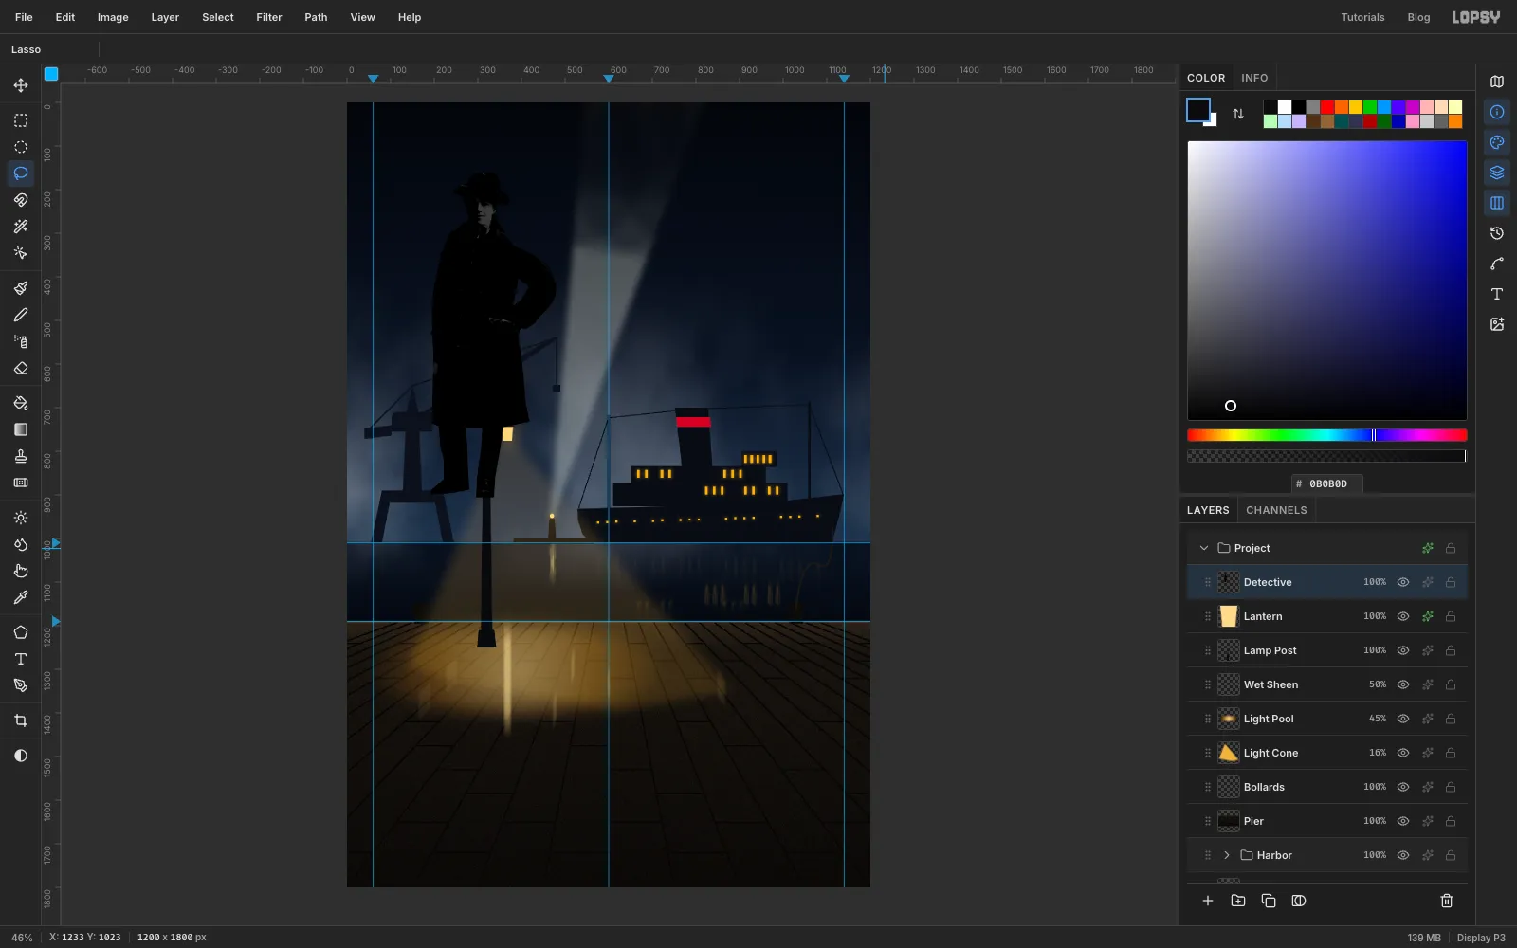Select the Elliptical Marquee tool
The width and height of the screenshot is (1517, 948).
[21, 147]
